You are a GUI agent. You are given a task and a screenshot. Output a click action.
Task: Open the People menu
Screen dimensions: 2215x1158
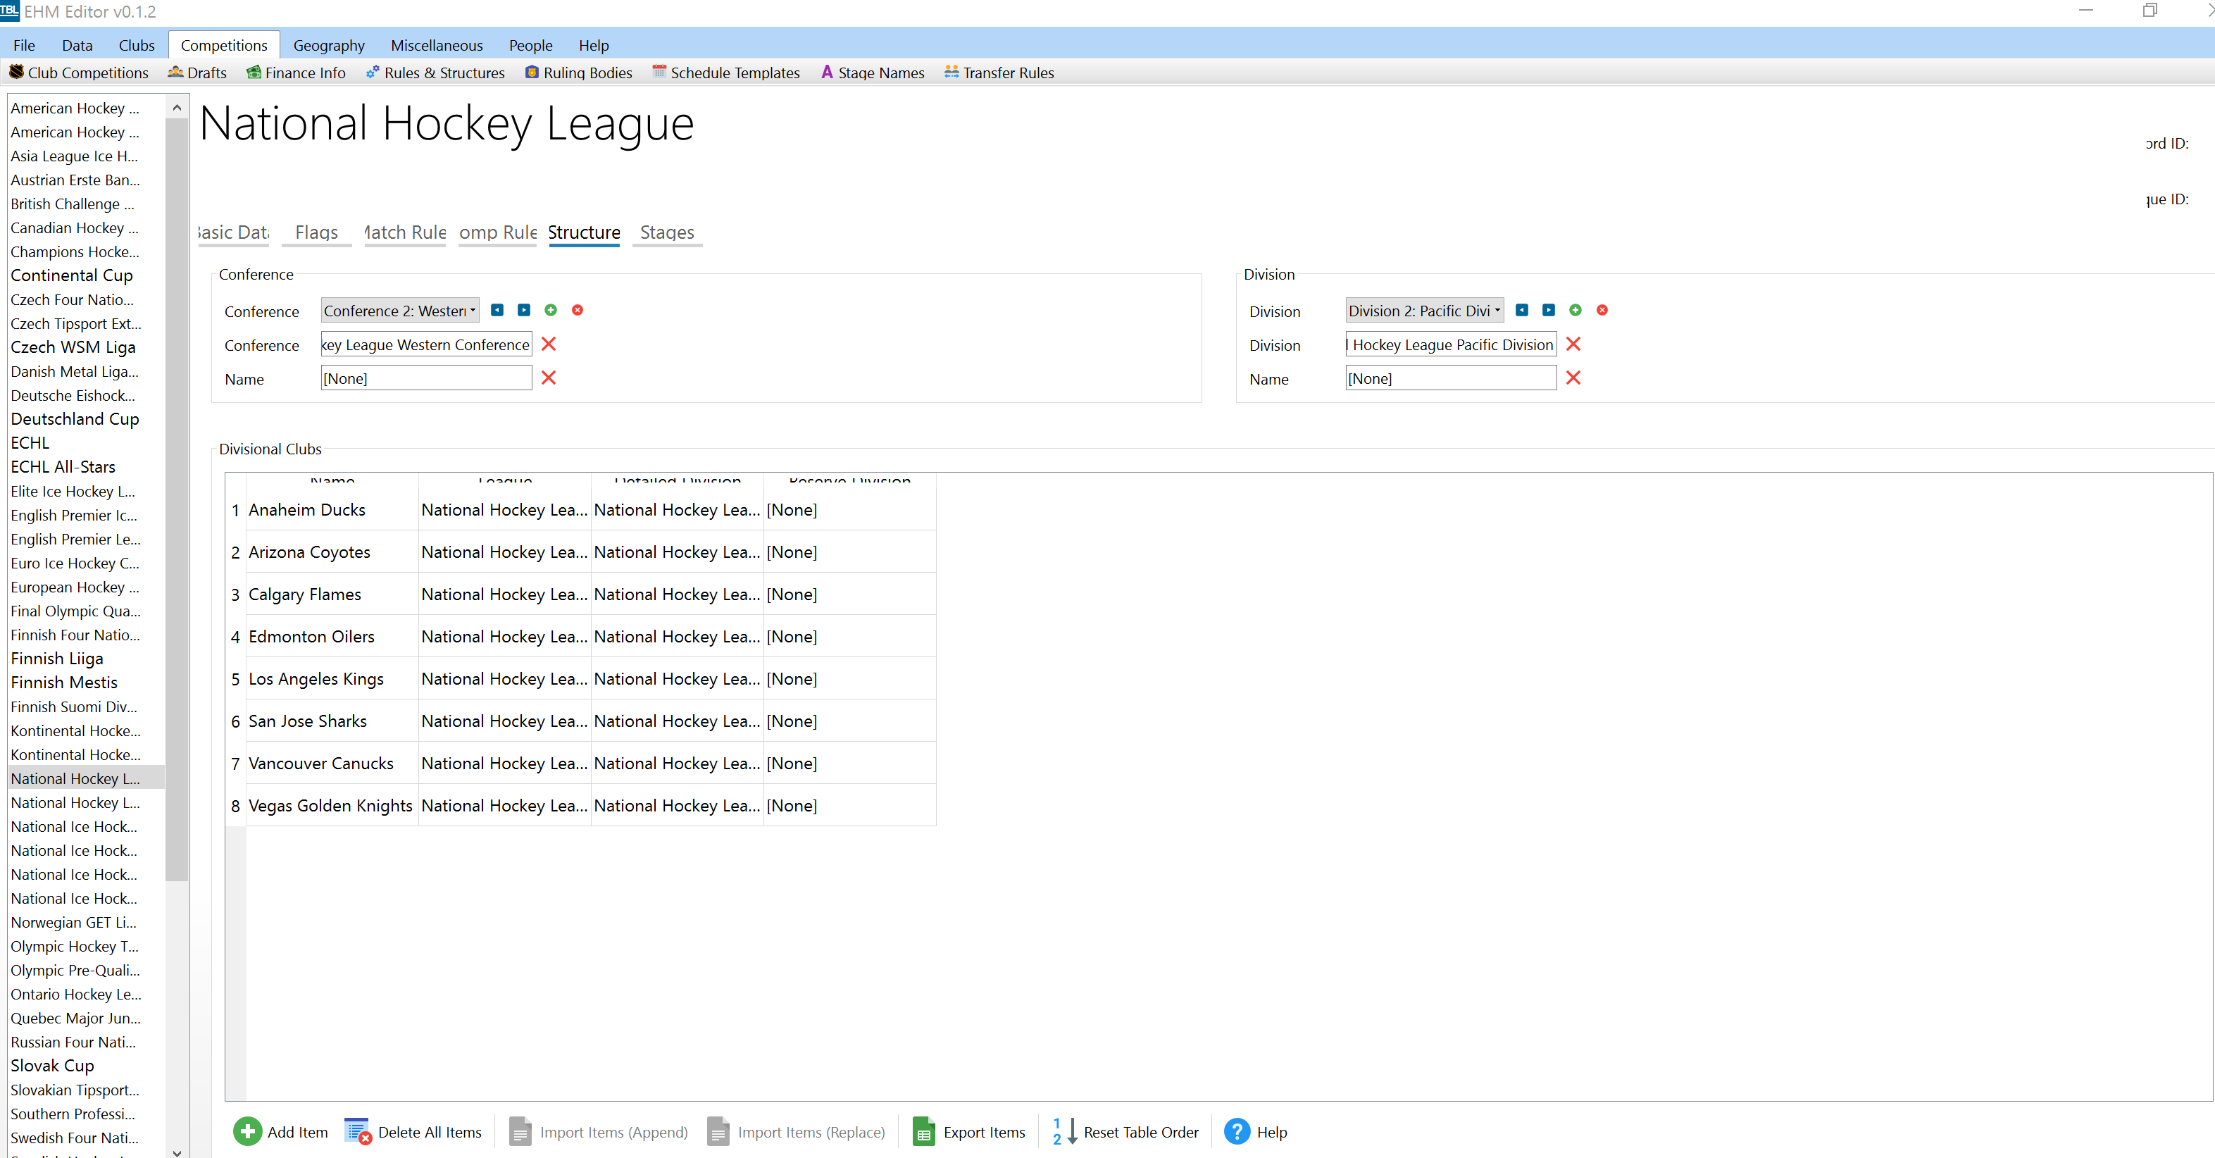click(x=530, y=46)
